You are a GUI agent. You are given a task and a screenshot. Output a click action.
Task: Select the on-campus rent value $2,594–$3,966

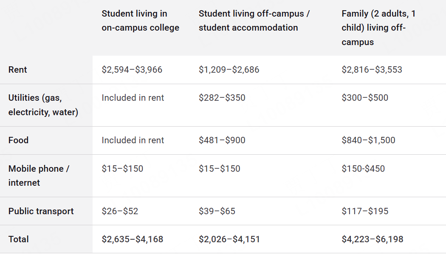click(x=132, y=70)
